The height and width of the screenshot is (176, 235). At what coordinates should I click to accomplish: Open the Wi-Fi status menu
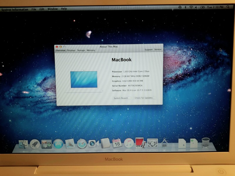click(x=191, y=7)
